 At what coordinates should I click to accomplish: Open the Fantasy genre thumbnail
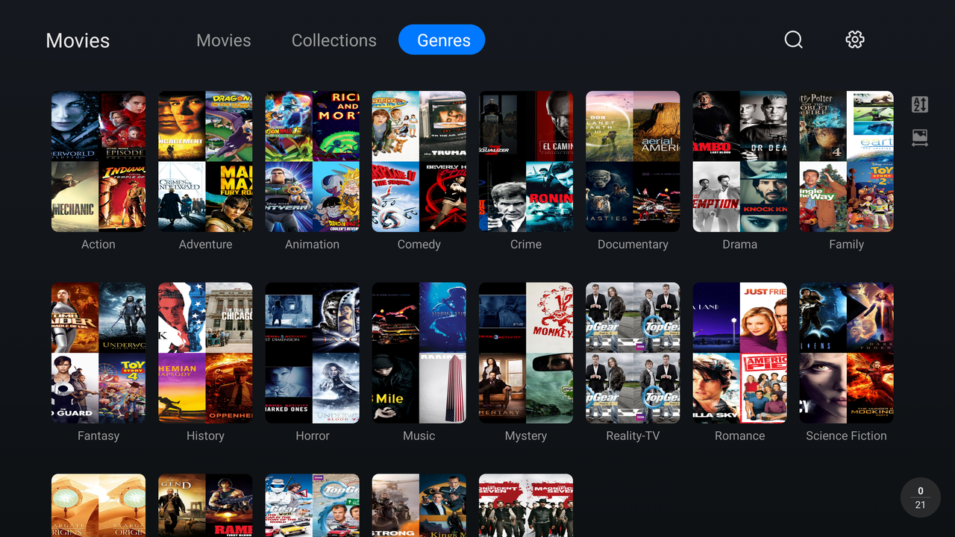point(98,353)
